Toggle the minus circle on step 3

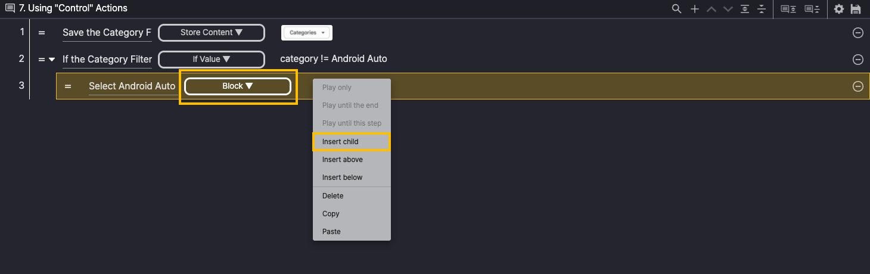(857, 86)
